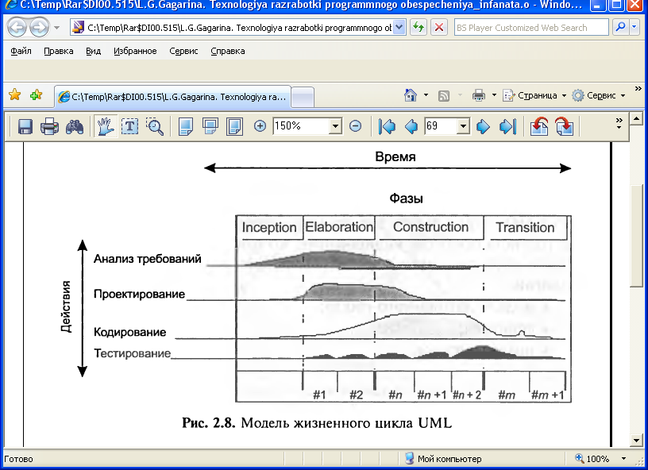Image resolution: width=648 pixels, height=470 pixels.
Task: Set Fit Width view
Action: click(234, 126)
